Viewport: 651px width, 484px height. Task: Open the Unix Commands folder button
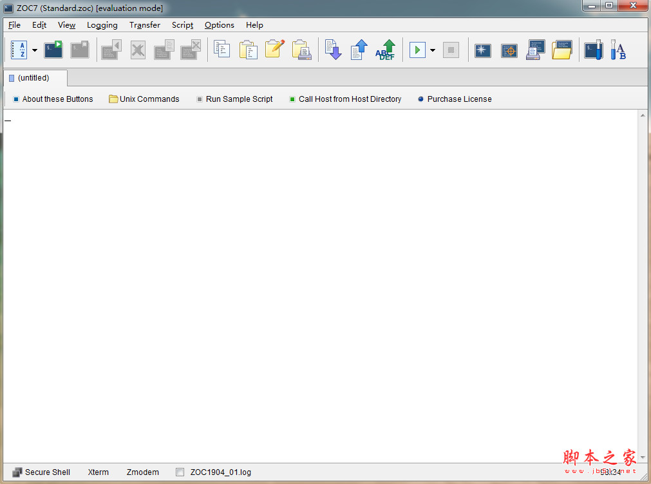tap(144, 99)
